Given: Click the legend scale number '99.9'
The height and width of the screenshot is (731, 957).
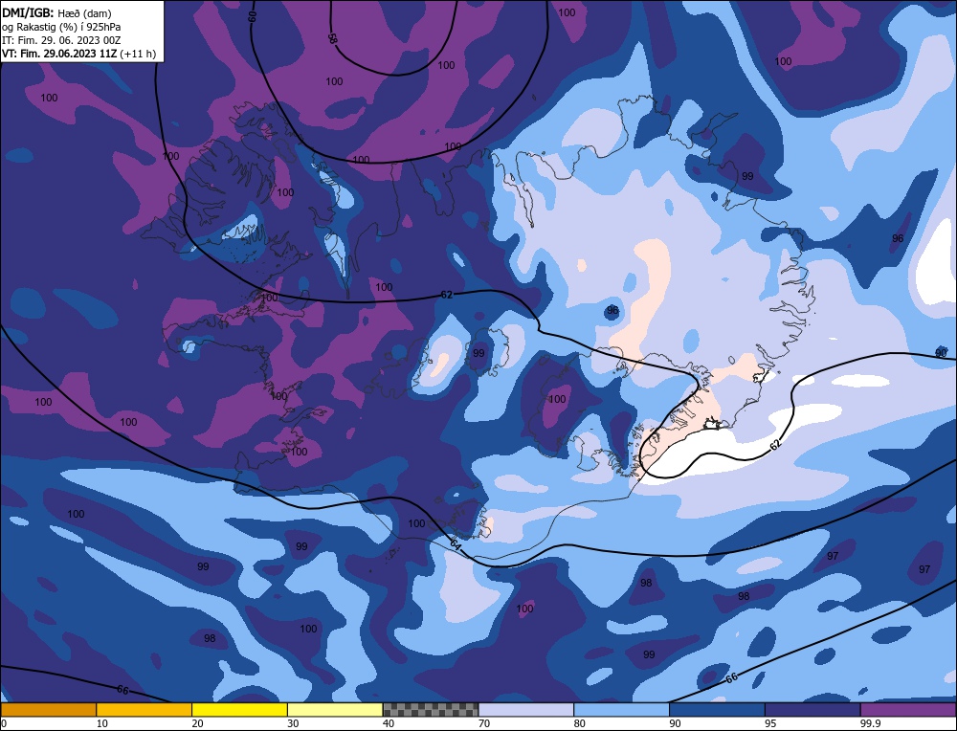Looking at the screenshot, I should (x=870, y=723).
